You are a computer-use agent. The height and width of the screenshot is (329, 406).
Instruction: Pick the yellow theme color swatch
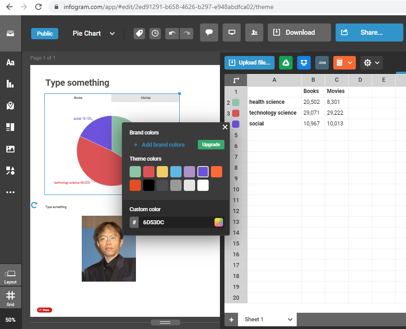point(162,171)
